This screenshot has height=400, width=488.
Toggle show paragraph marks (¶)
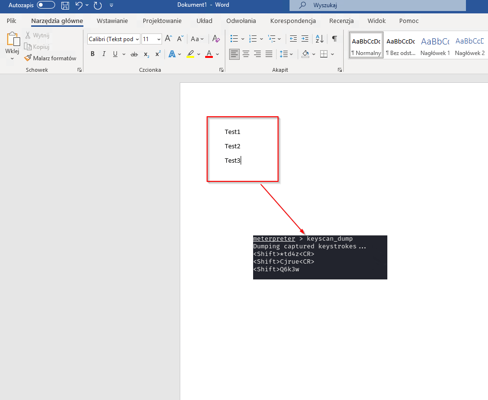(x=335, y=39)
